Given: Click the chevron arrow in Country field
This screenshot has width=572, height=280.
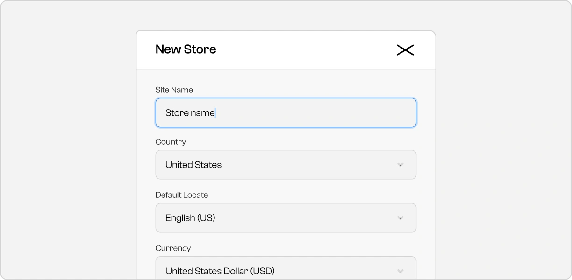Looking at the screenshot, I should [x=400, y=165].
